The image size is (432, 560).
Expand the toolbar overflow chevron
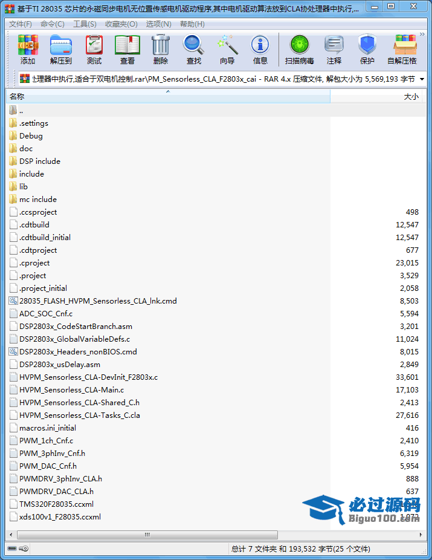click(422, 34)
